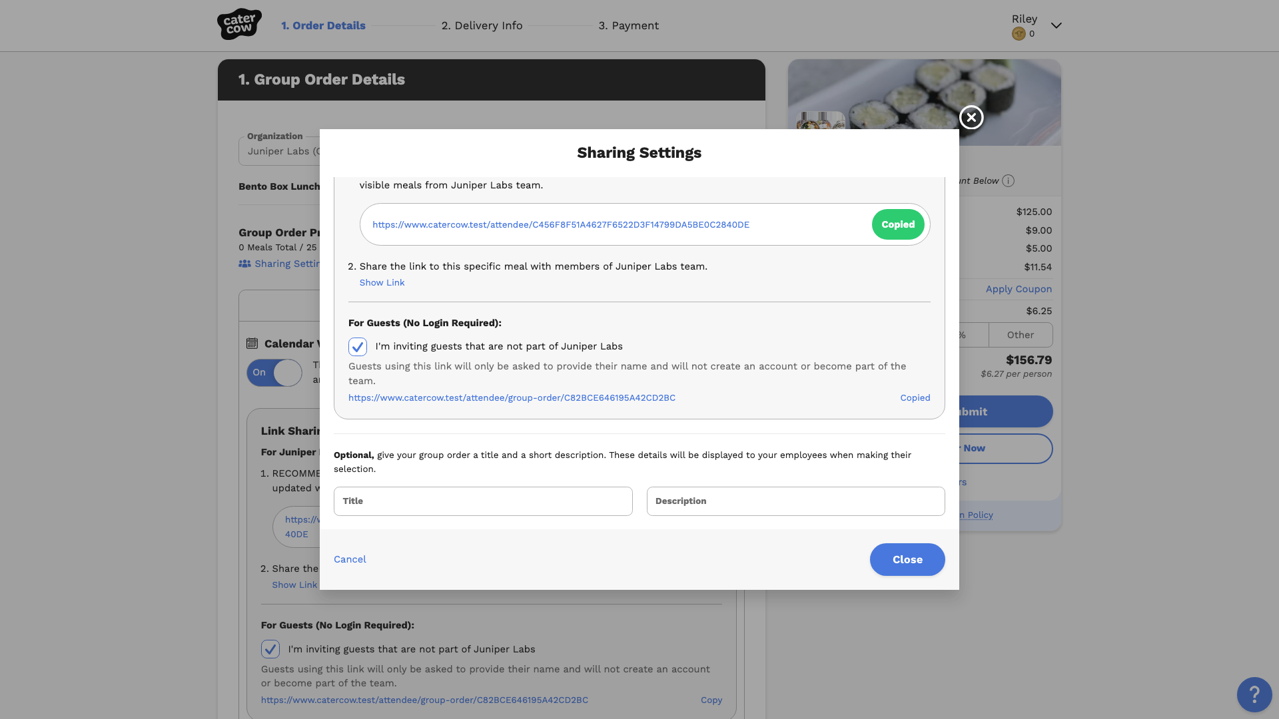Click the calendar icon beside Calendar heading
Viewport: 1279px width, 719px height.
(x=252, y=344)
